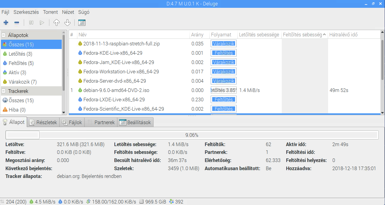The image size is (385, 205).
Task: Pause the selected torrent from the toolbar
Action: [x=31, y=23]
